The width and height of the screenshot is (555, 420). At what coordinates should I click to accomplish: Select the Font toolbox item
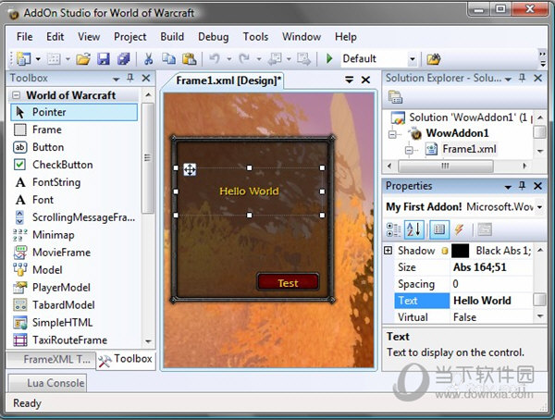coord(74,200)
